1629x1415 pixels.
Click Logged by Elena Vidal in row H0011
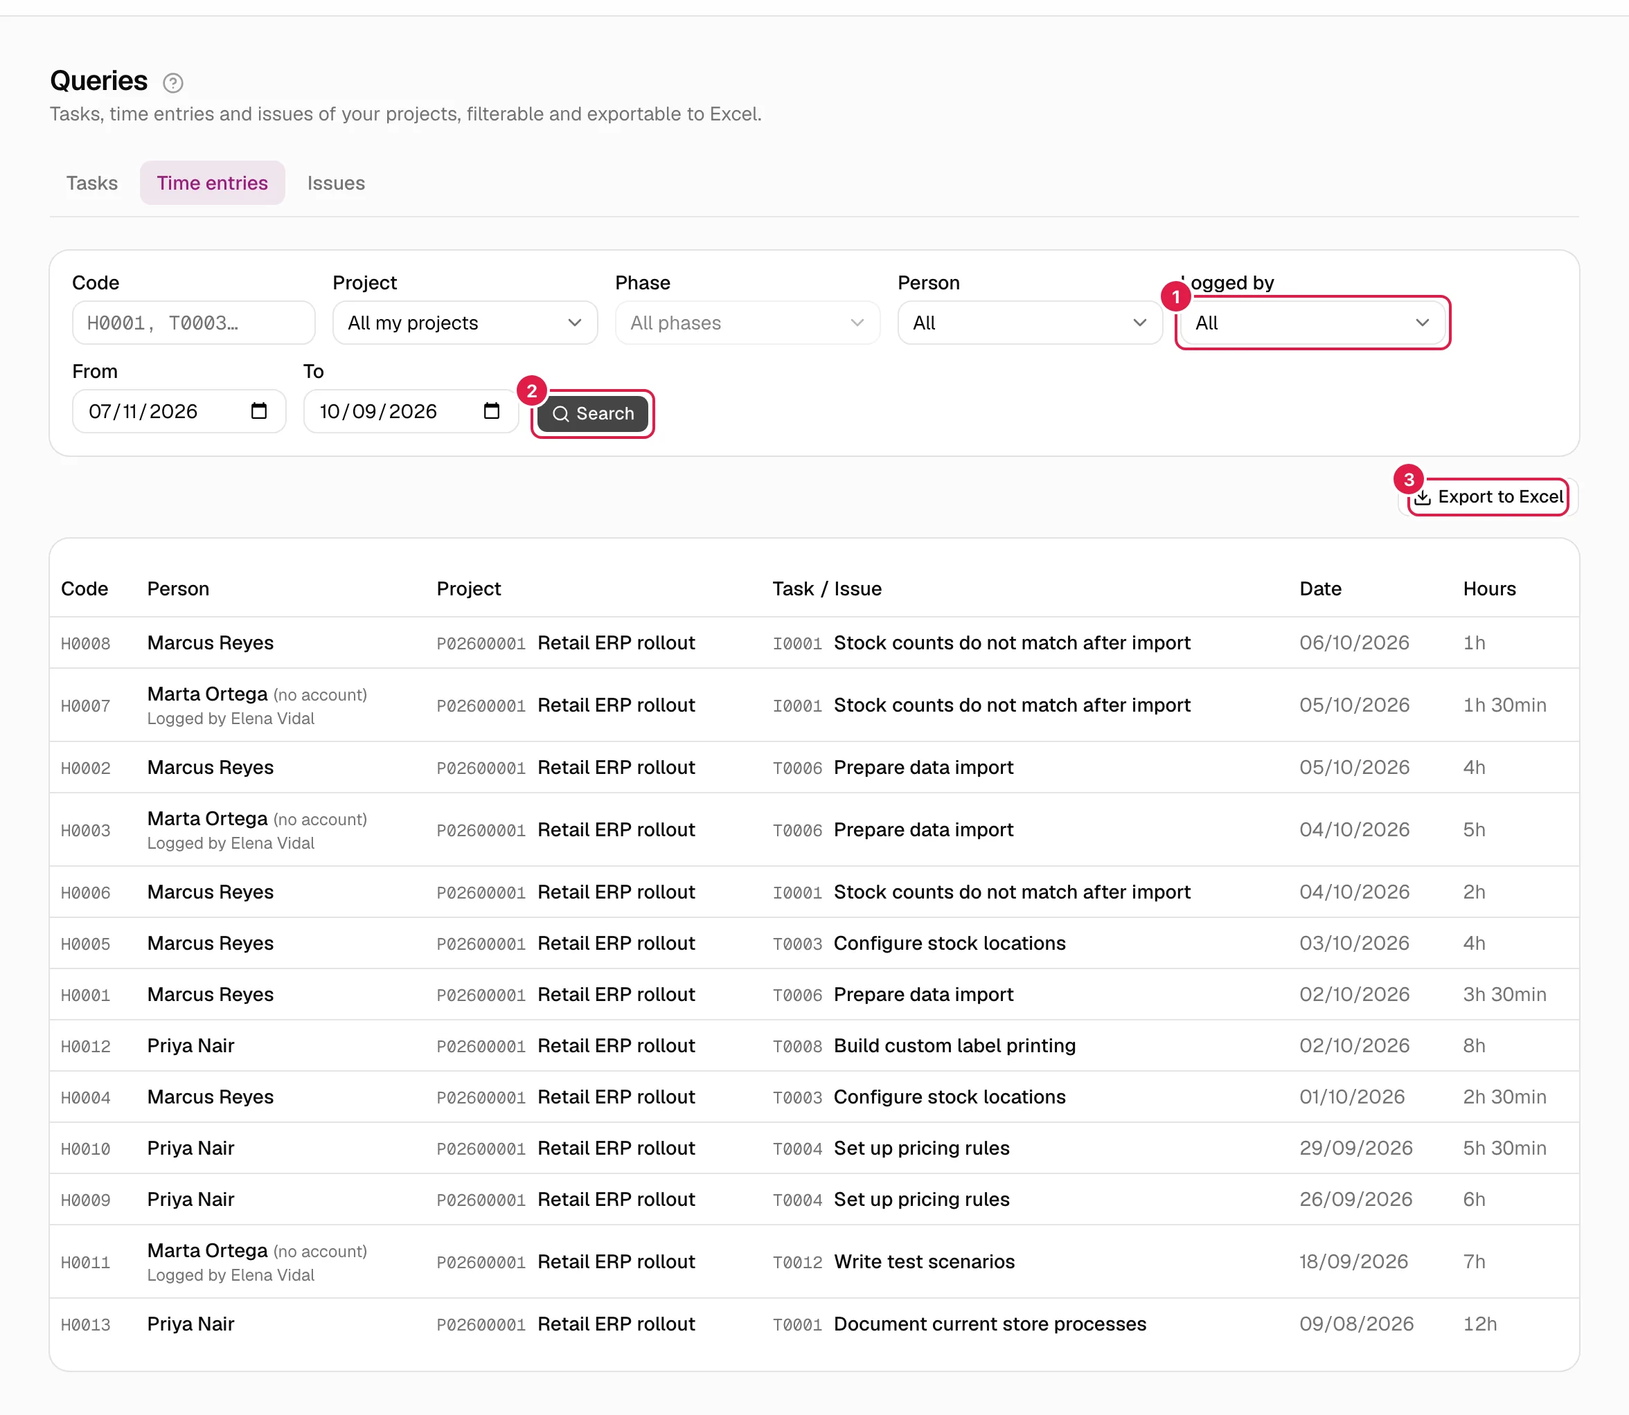tap(231, 1275)
